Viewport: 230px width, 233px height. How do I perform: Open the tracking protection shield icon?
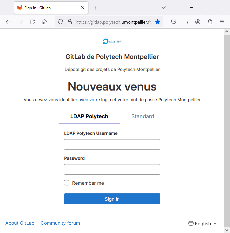point(60,22)
